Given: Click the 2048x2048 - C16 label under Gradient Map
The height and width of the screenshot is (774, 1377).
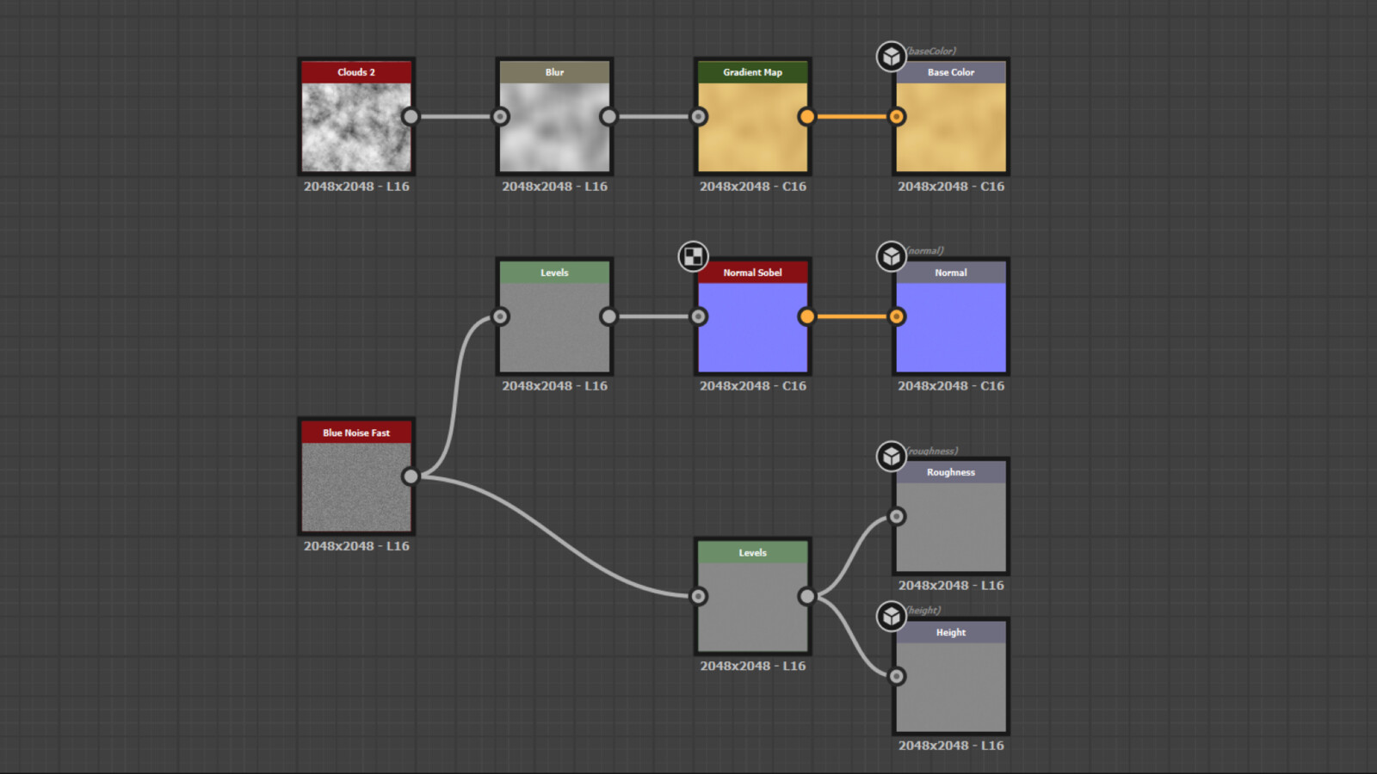Looking at the screenshot, I should click(x=753, y=186).
